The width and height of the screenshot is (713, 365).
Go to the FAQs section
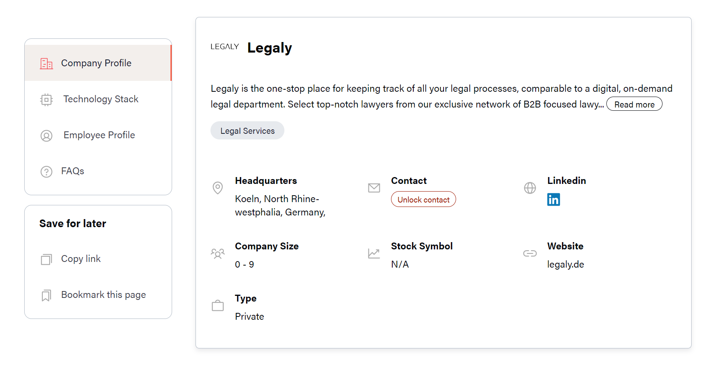pos(98,171)
